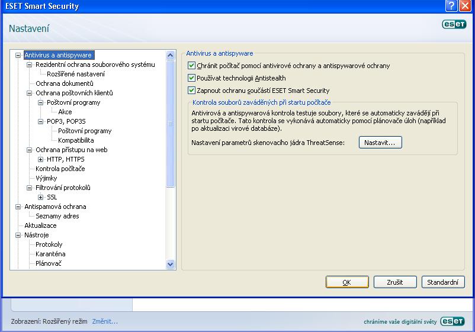Click tree scrollbar down arrow
The width and height of the screenshot is (475, 332).
(x=170, y=264)
